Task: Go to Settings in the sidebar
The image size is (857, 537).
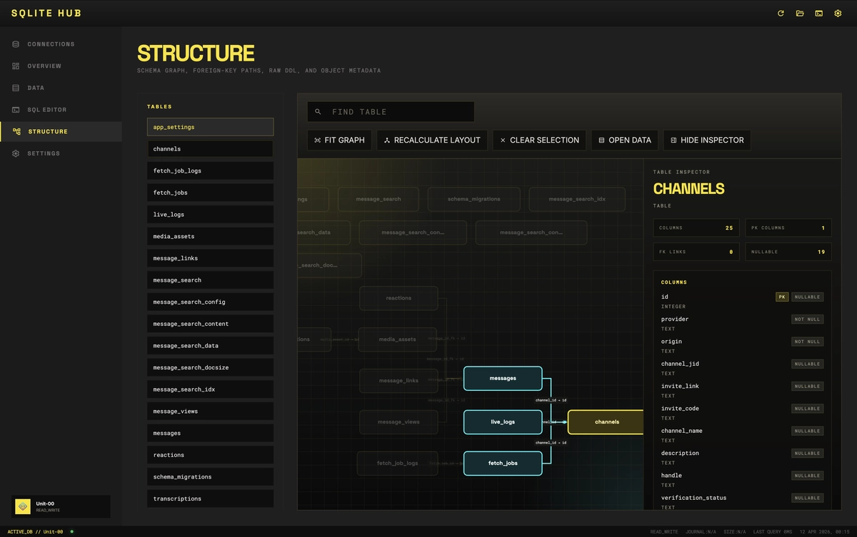Action: coord(44,153)
